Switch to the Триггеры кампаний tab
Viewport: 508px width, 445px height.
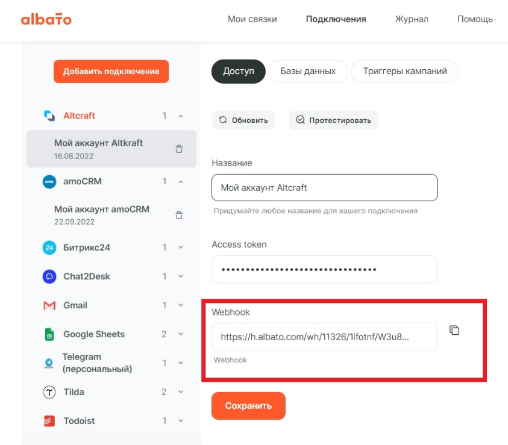tap(404, 71)
